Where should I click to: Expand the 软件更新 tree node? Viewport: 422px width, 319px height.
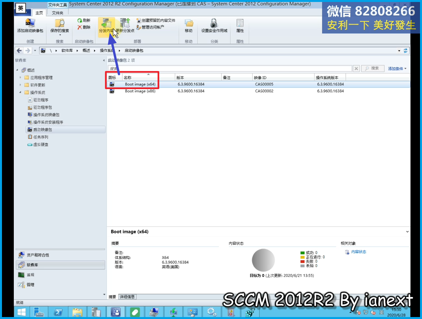[x=20, y=85]
